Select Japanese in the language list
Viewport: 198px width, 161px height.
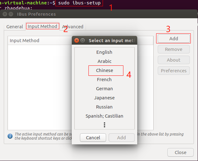click(104, 98)
